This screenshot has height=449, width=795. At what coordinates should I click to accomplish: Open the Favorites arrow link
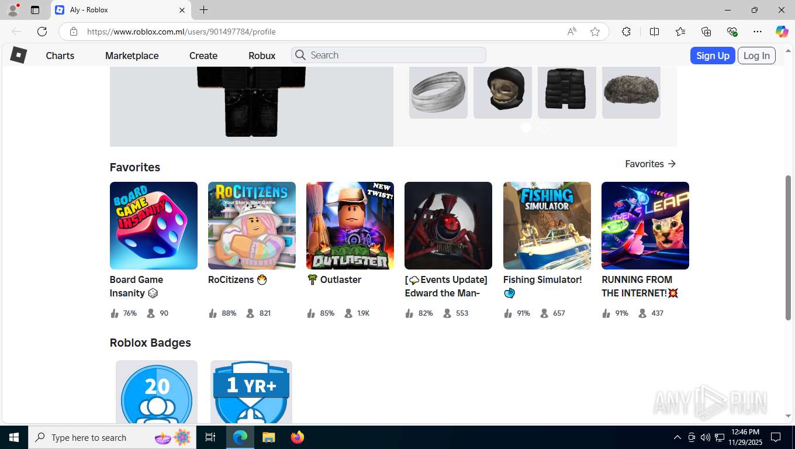pos(651,164)
